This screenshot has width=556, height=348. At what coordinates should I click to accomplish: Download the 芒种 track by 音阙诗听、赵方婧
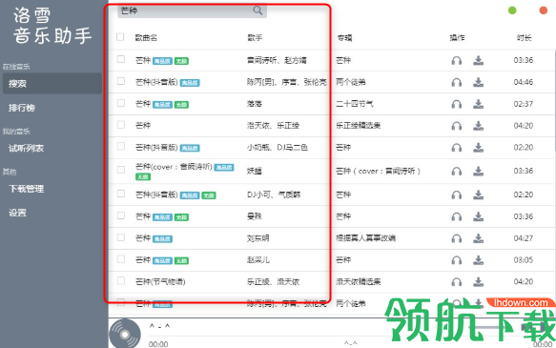tap(479, 61)
